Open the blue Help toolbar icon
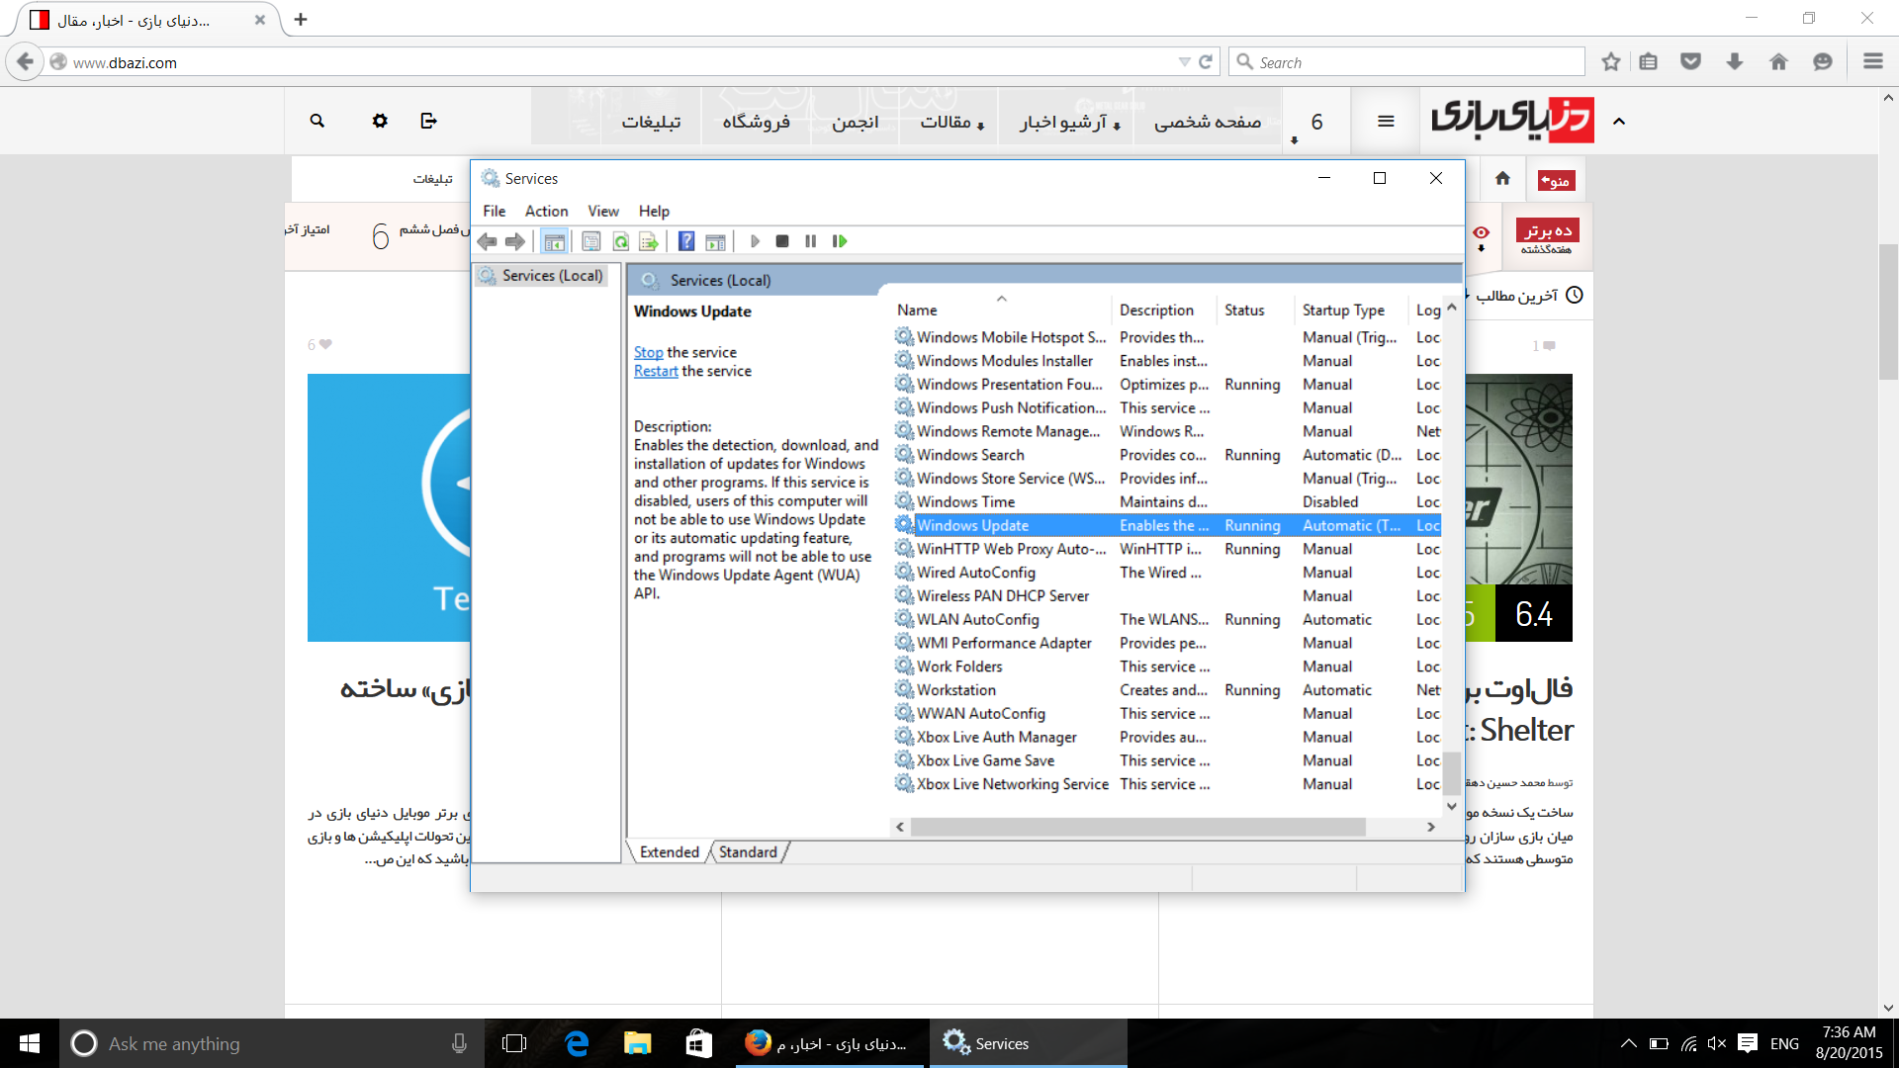This screenshot has height=1068, width=1899. tap(686, 241)
